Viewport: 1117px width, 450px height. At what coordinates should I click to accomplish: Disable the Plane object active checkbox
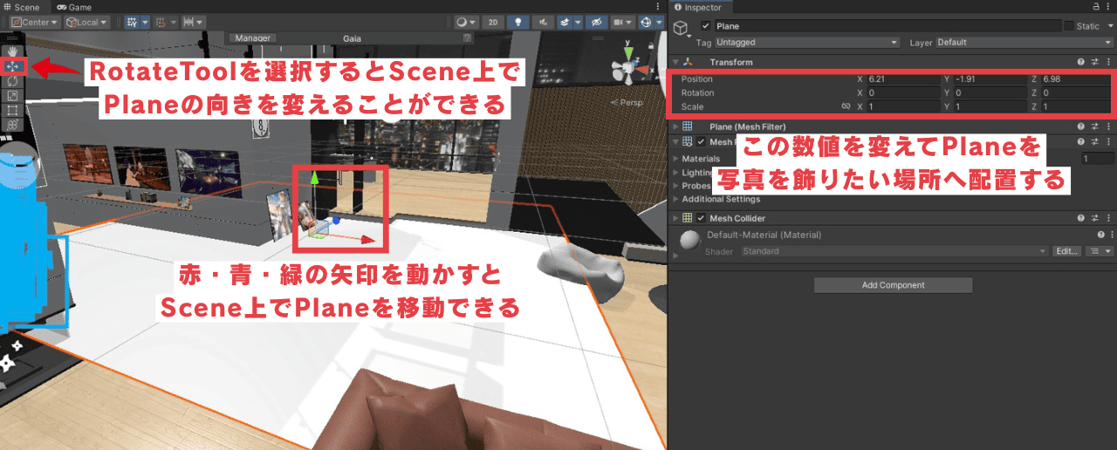point(706,26)
